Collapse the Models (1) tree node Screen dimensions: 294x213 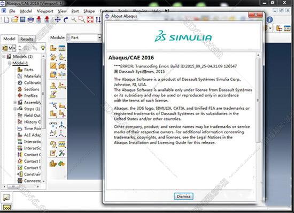pos(4,56)
